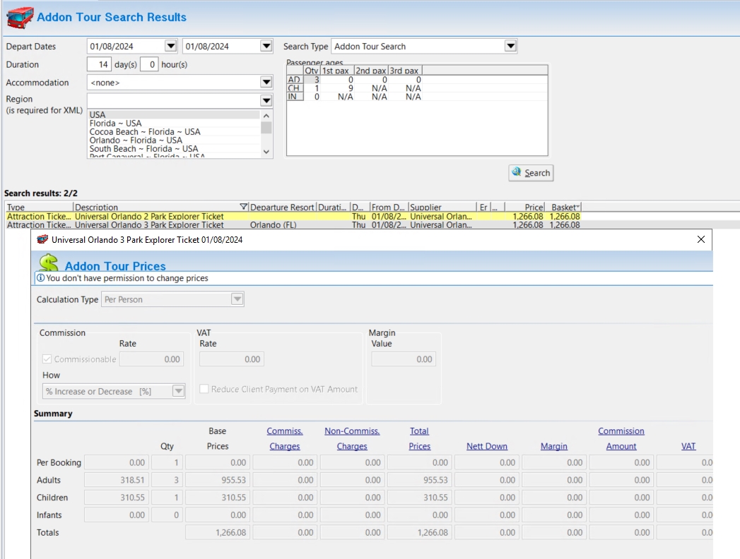The image size is (740, 559).
Task: Click the Duration days input field
Action: (99, 65)
